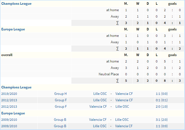The width and height of the screenshot is (185, 130).
Task: Open the 2:0 (1:0) match result
Action: 162,107
